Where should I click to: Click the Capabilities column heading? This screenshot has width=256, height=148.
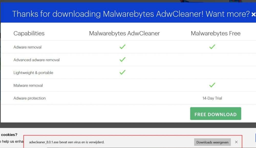click(29, 33)
